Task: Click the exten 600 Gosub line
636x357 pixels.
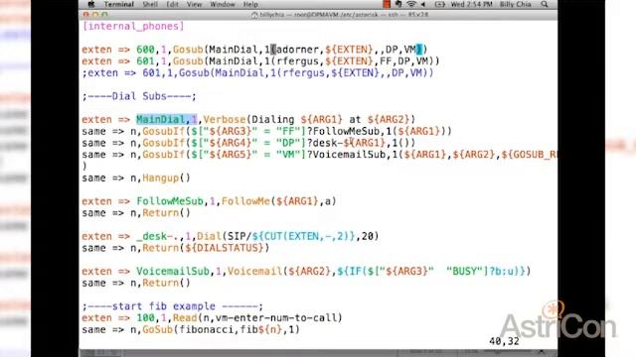Action: pos(254,50)
